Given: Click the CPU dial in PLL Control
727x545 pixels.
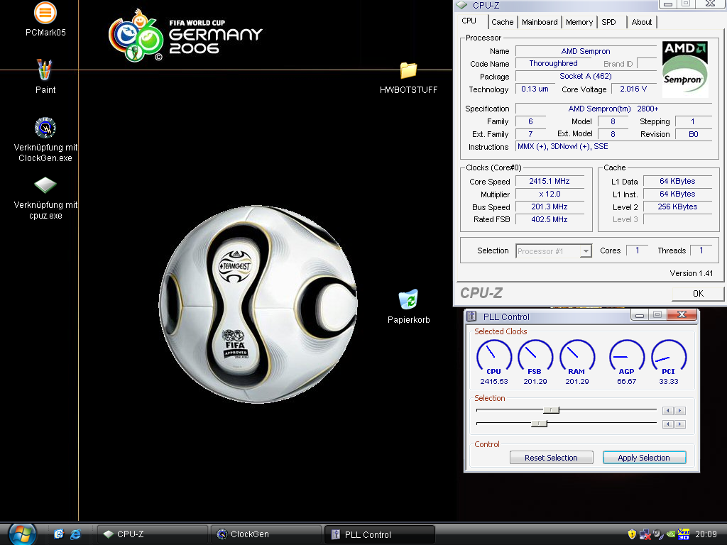Looking at the screenshot, I should tap(494, 357).
